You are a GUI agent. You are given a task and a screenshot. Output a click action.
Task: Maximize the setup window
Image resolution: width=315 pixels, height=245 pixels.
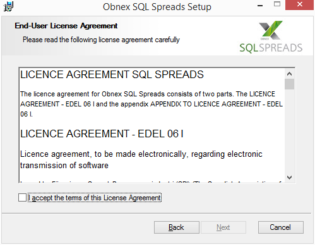[x=277, y=4]
